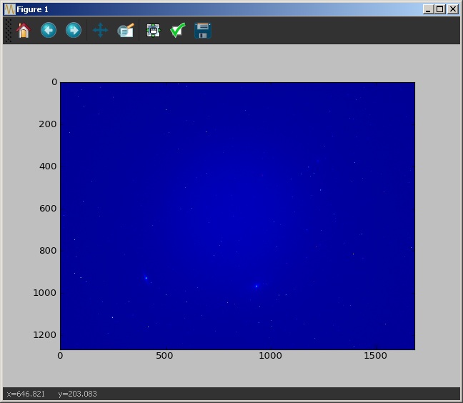Open the figure options with the green checkmark icon
The image size is (463, 403).
[x=178, y=30]
